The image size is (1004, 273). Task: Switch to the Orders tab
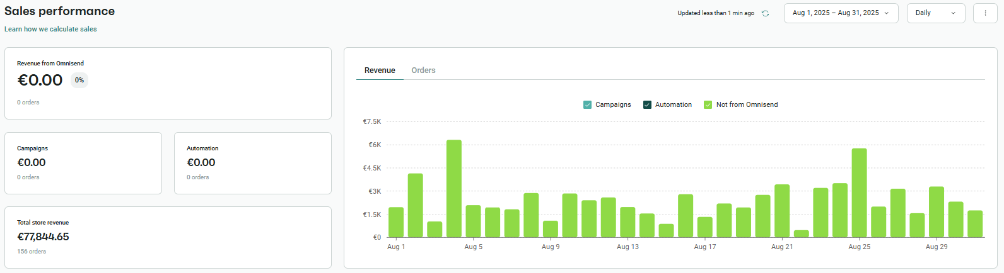423,70
